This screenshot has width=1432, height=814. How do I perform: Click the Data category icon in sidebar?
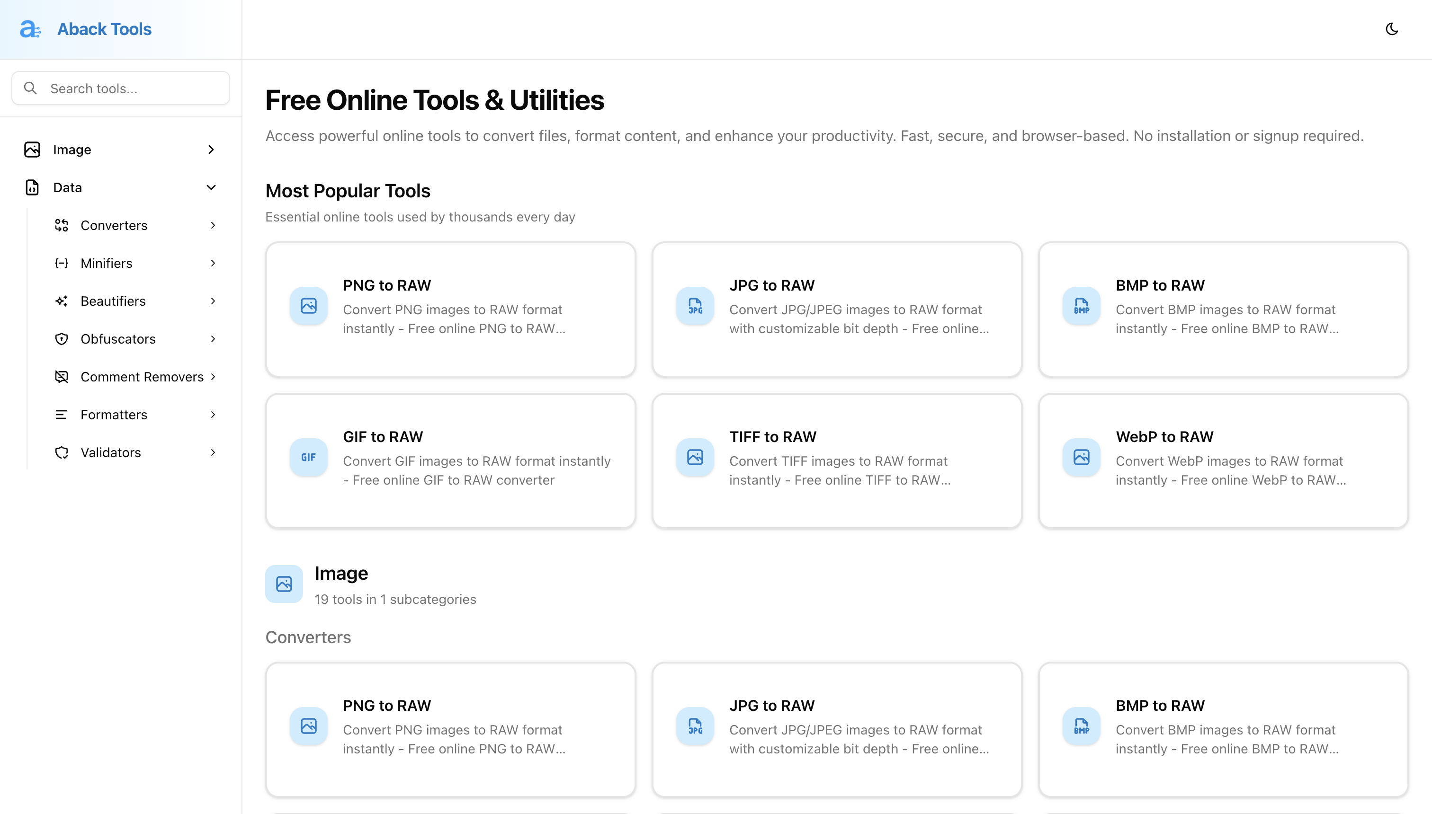coord(32,187)
